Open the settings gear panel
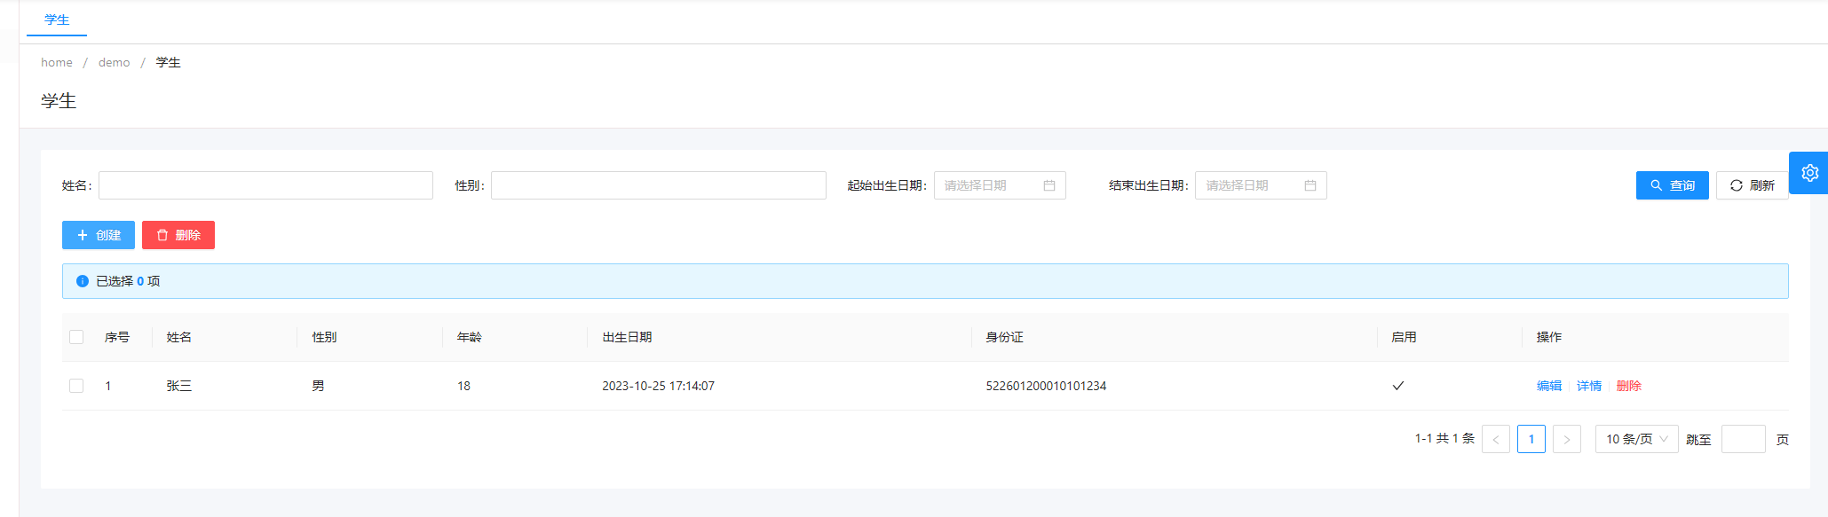1828x517 pixels. pos(1809,173)
